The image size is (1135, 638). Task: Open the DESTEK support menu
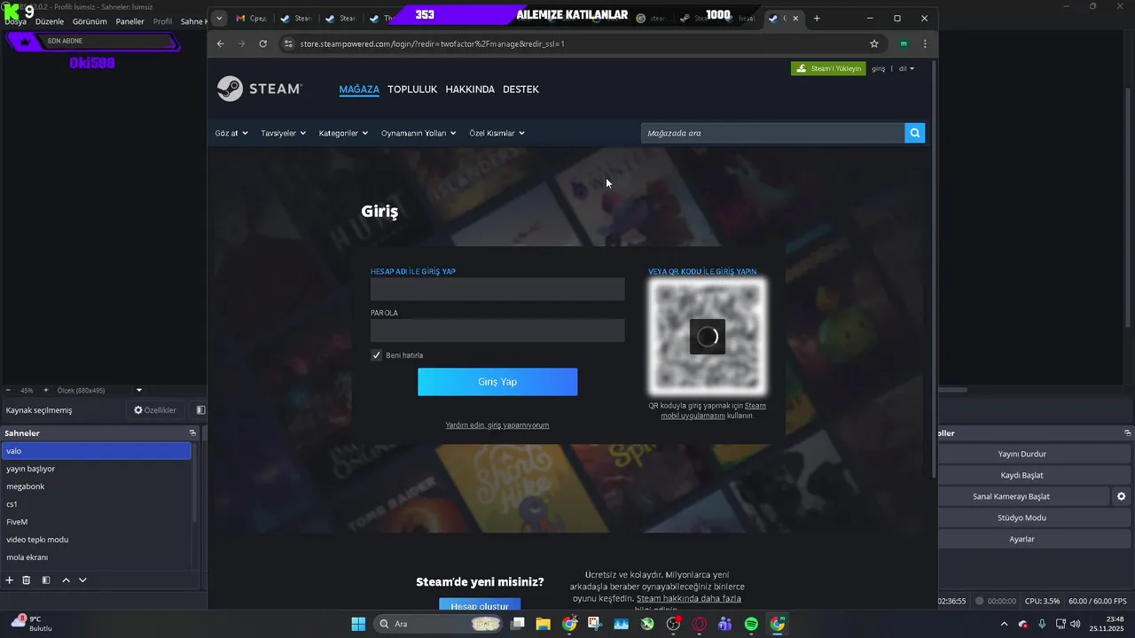coord(521,89)
